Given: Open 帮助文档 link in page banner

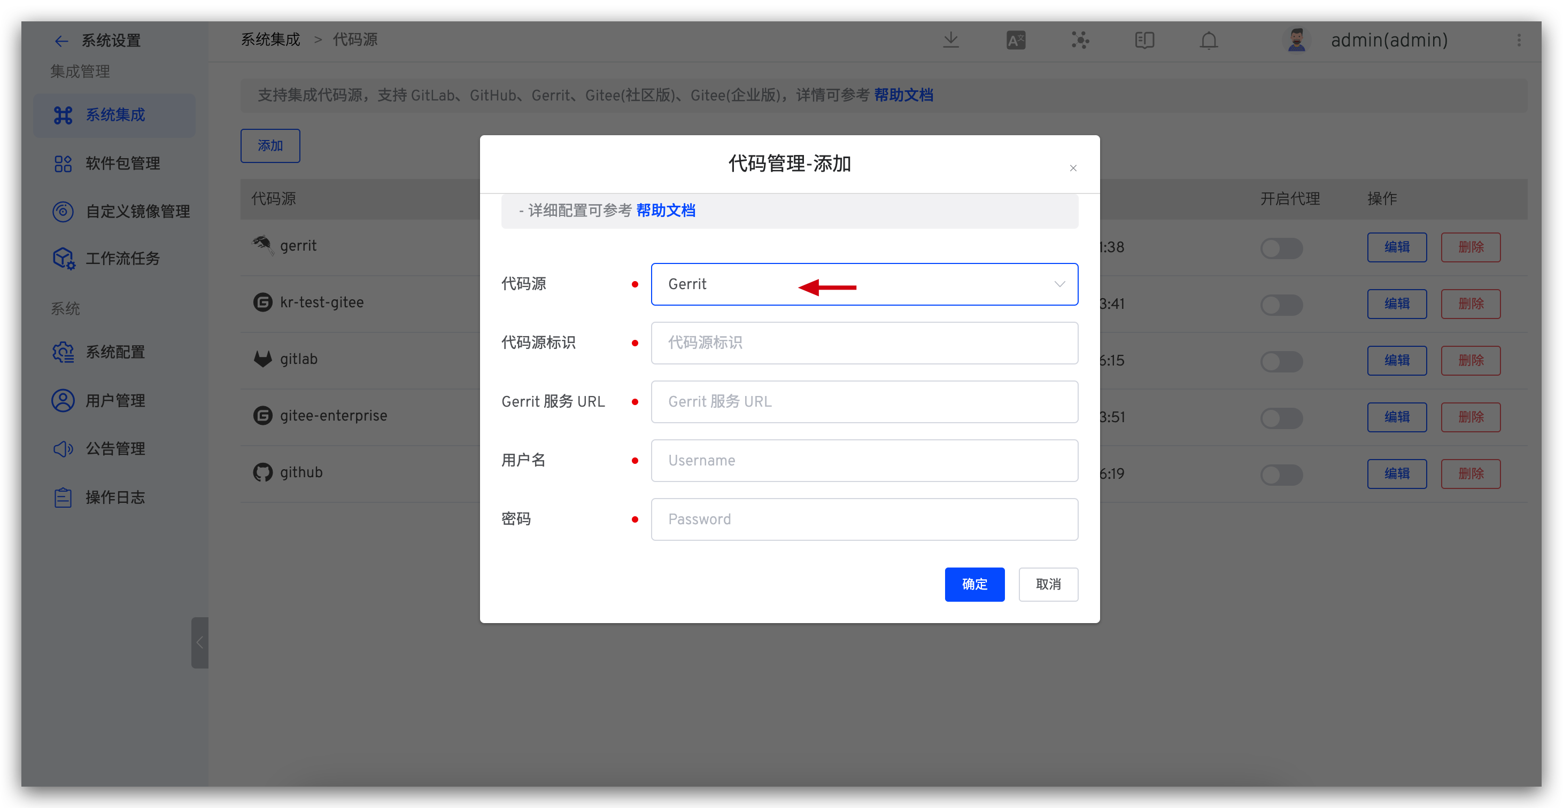Looking at the screenshot, I should [903, 95].
